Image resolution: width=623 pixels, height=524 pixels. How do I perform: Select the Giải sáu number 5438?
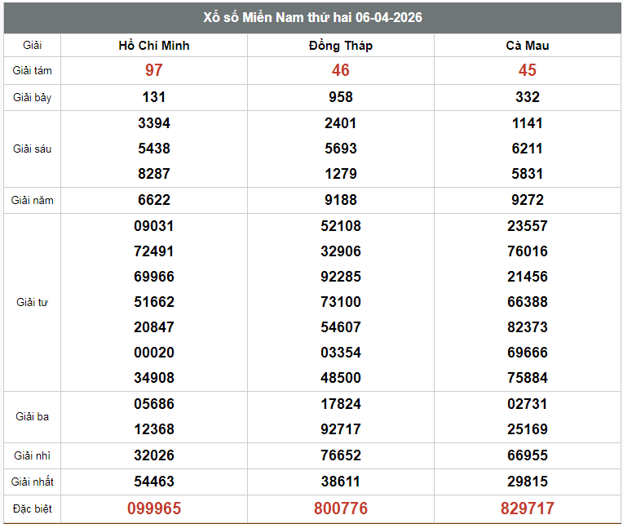tap(154, 149)
